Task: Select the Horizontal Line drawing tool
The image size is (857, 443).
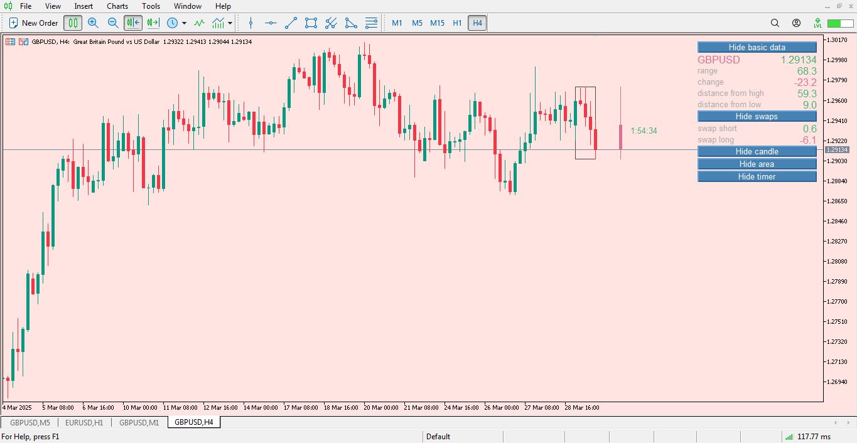Action: (x=271, y=23)
